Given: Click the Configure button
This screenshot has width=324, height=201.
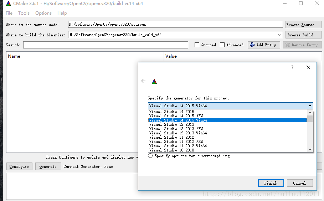Looking at the screenshot, I should [x=19, y=166].
